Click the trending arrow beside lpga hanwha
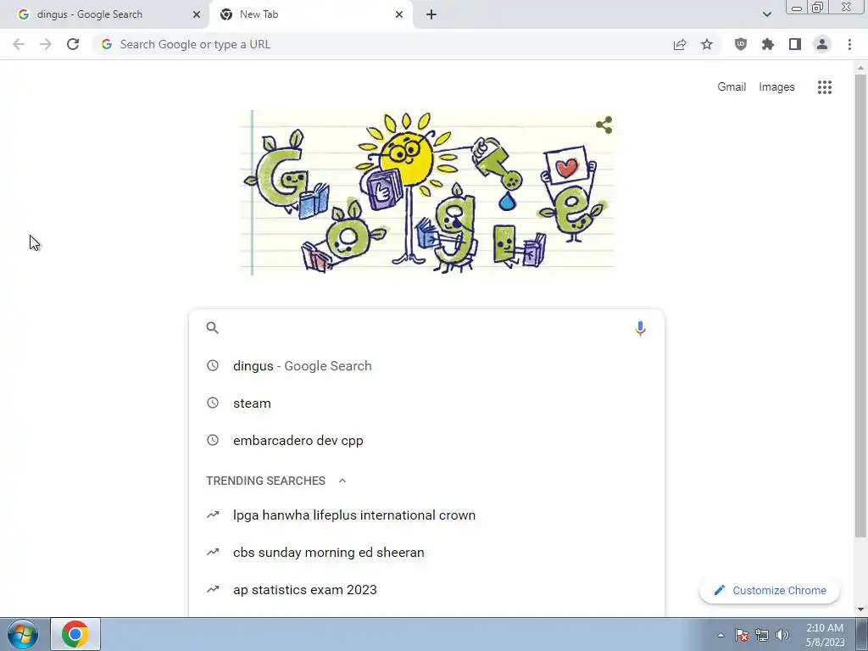 click(213, 515)
